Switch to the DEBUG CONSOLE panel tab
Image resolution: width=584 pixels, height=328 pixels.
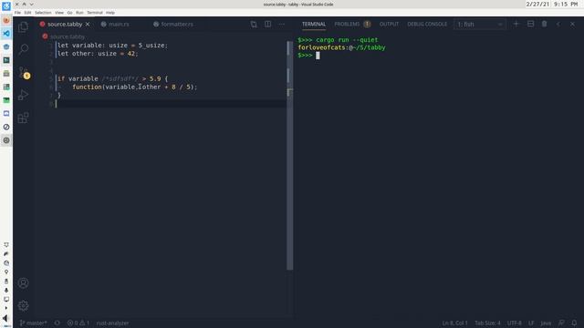tap(427, 25)
